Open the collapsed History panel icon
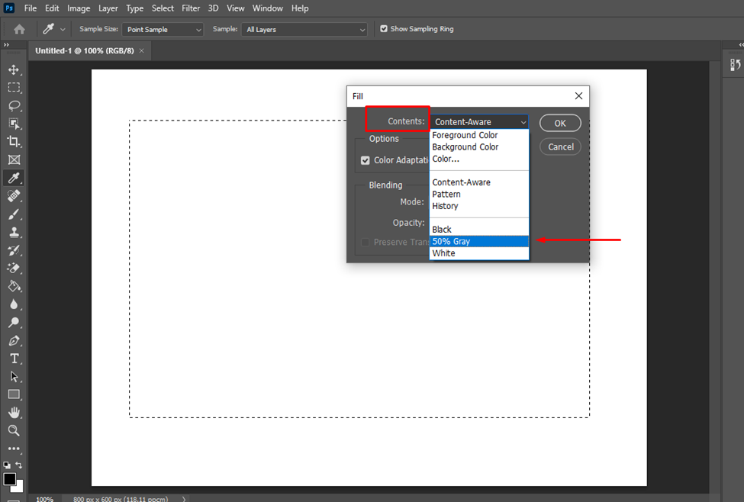This screenshot has height=502, width=744. [735, 65]
